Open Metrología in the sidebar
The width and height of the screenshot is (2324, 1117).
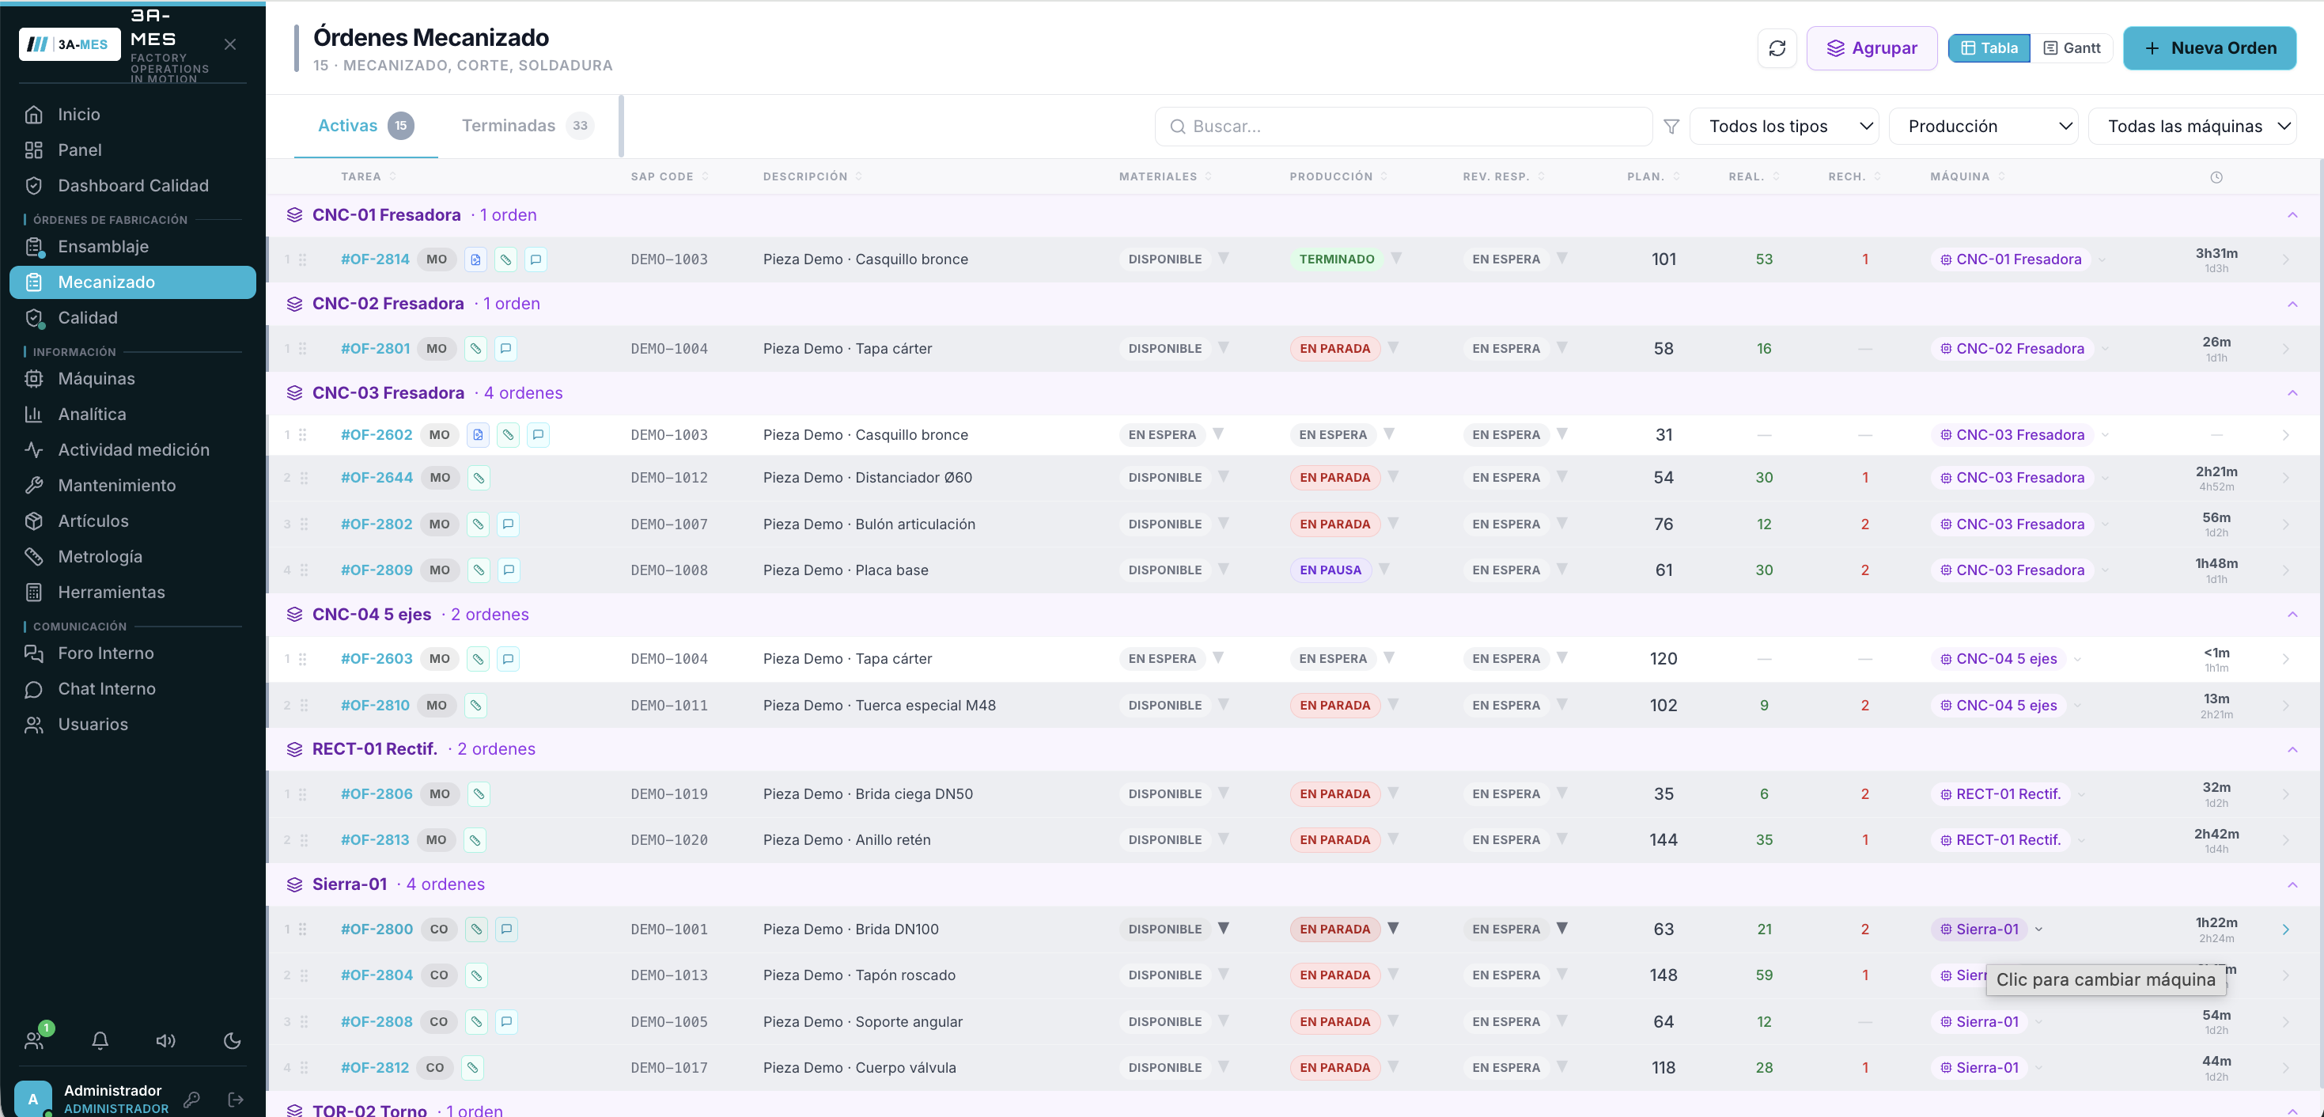[x=133, y=557]
